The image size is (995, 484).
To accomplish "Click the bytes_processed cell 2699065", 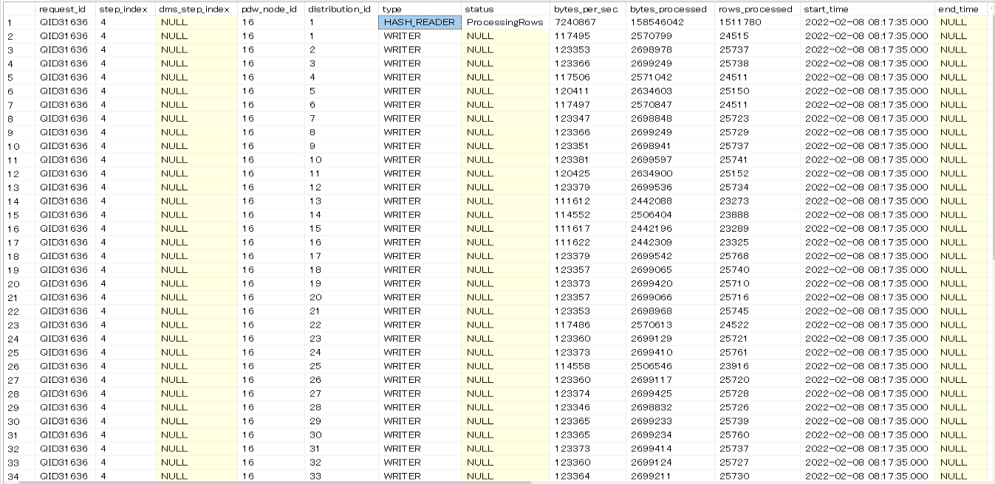I will click(x=669, y=270).
